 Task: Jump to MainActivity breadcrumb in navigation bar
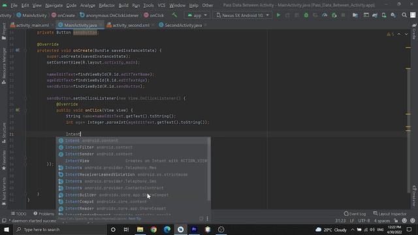[31, 15]
